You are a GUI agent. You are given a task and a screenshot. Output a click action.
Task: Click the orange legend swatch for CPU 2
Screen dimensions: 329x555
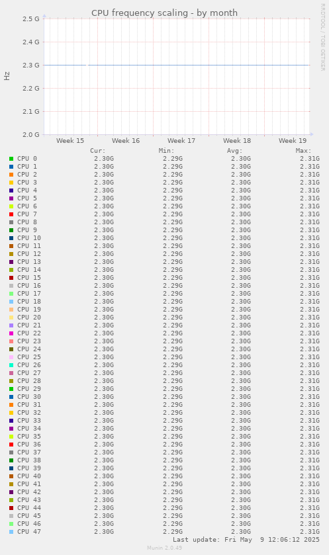tap(11, 175)
